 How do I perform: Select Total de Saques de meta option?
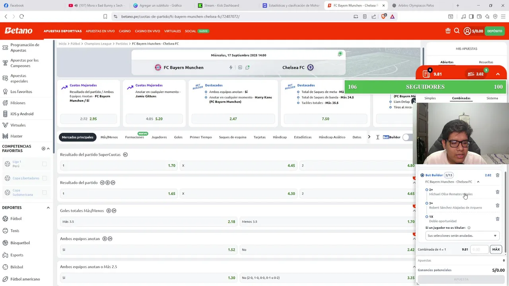(298, 92)
